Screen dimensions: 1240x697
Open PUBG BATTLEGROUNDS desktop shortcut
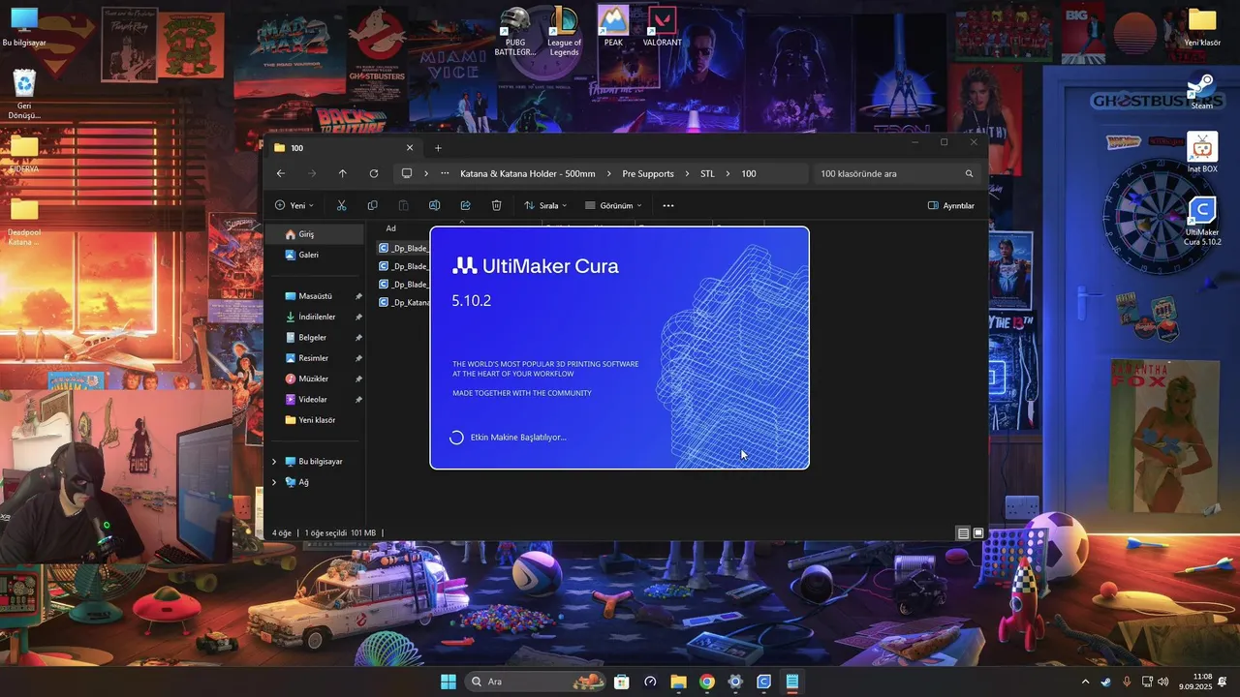(x=515, y=31)
